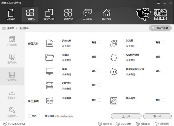Open the 官方网站 home icon
174x126 pixels.
[x=107, y=13]
